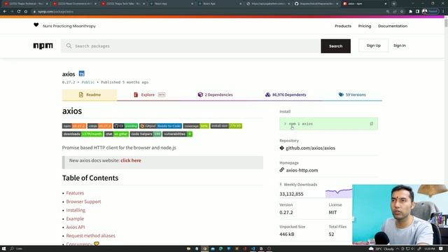
Task: Switch to the Explore beta tab
Action: click(x=149, y=94)
